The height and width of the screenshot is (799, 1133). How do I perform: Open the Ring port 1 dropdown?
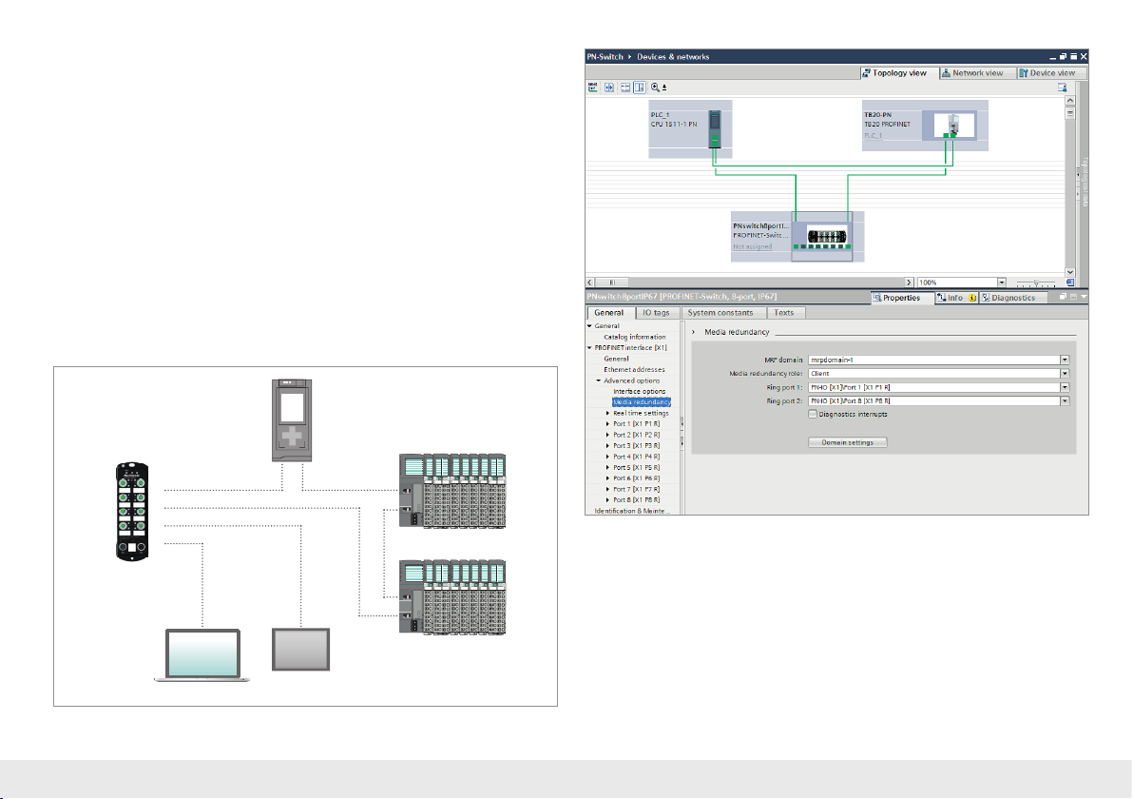coord(1065,388)
